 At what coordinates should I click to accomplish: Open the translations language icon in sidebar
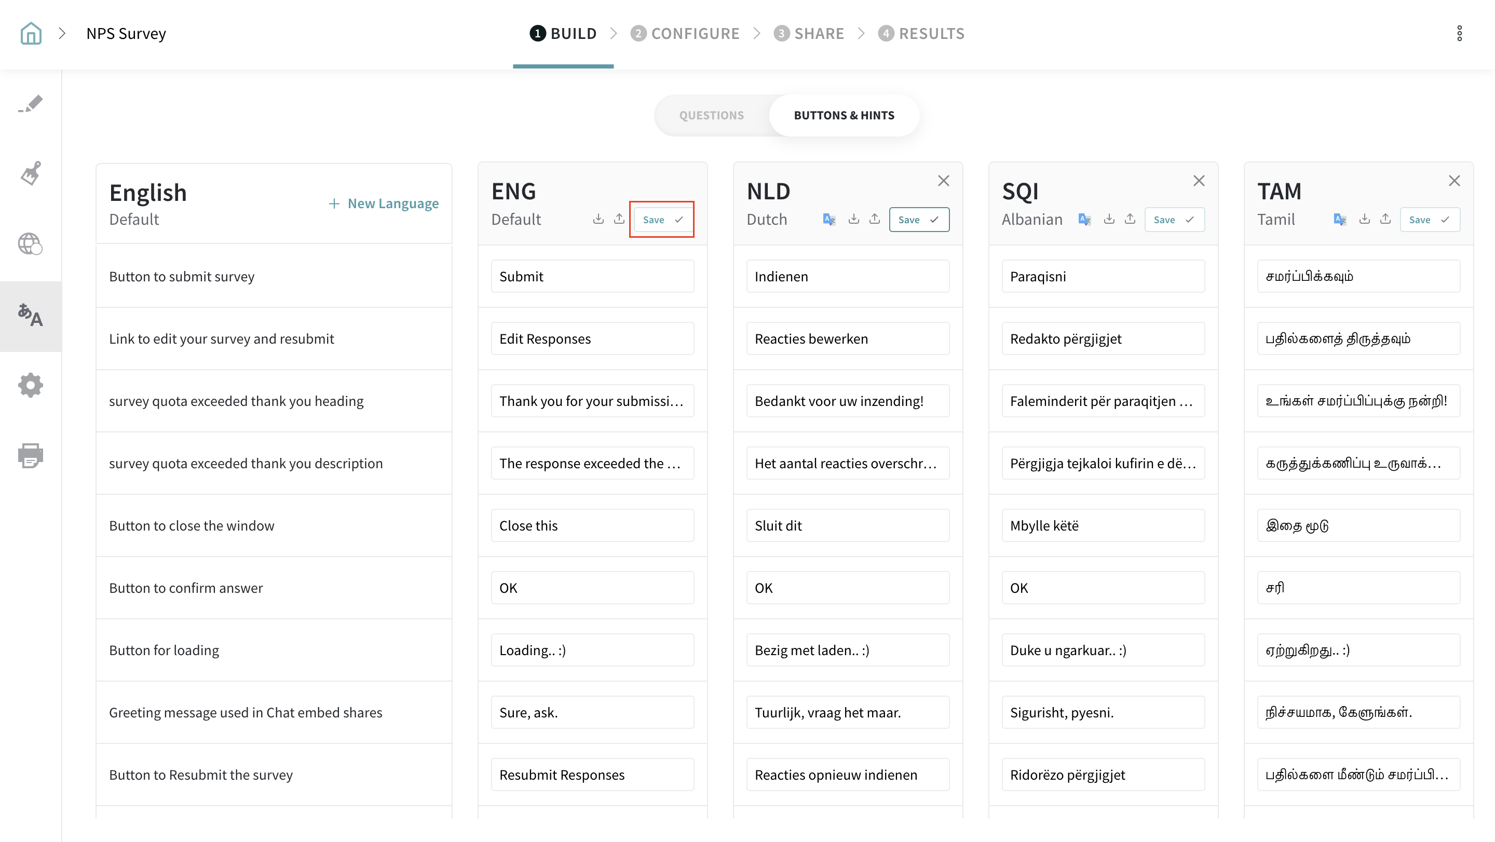pos(31,316)
